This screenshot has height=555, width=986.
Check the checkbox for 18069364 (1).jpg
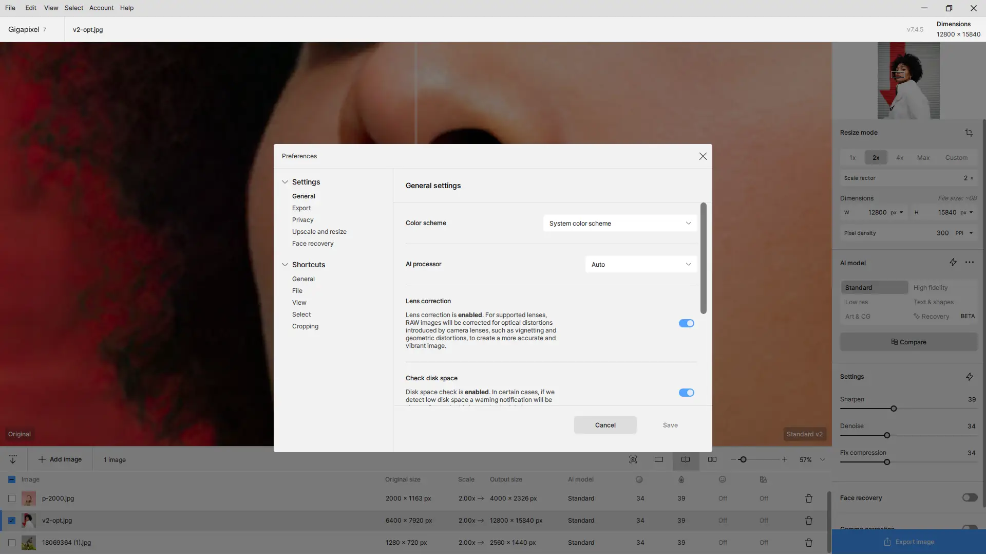coord(12,543)
